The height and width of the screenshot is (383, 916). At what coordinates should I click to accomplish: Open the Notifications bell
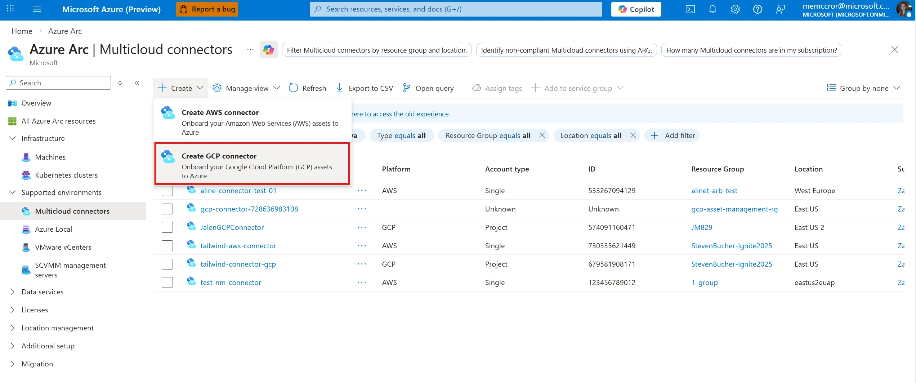[712, 9]
